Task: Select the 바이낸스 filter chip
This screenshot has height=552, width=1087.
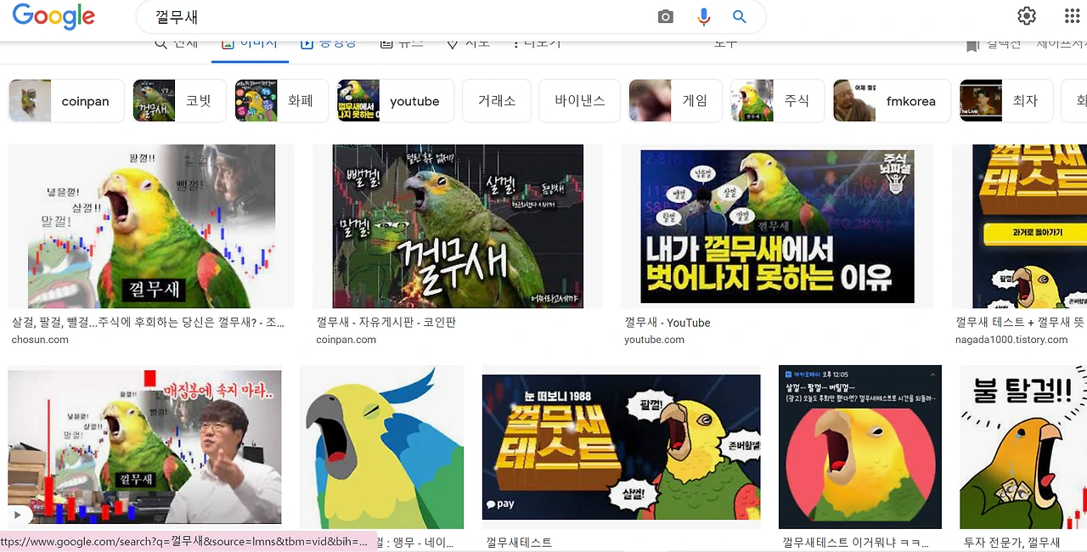Action: (579, 100)
